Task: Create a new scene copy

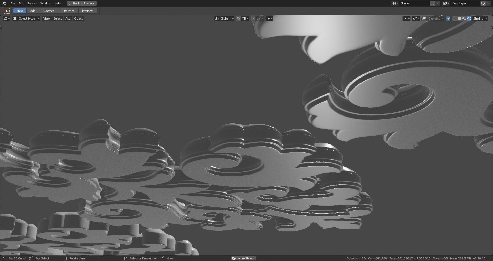Action: [432, 3]
